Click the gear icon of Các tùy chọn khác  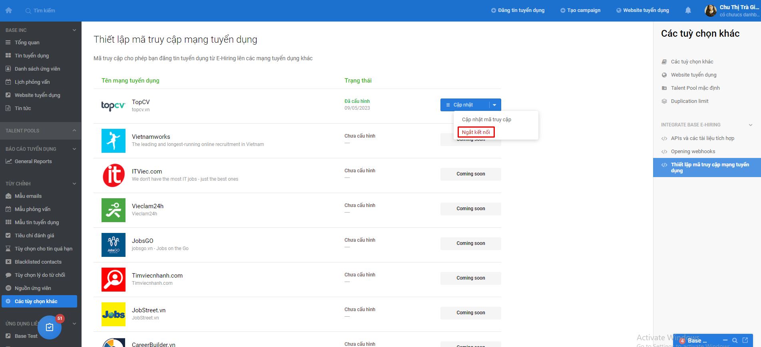click(x=8, y=301)
